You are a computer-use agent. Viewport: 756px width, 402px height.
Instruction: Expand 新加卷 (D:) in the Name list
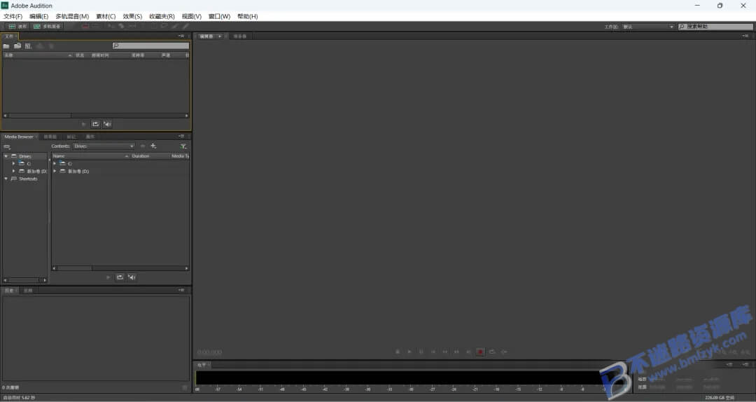pos(55,171)
